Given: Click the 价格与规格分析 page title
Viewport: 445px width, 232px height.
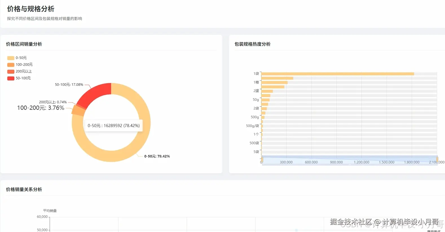Looking at the screenshot, I should click(31, 9).
